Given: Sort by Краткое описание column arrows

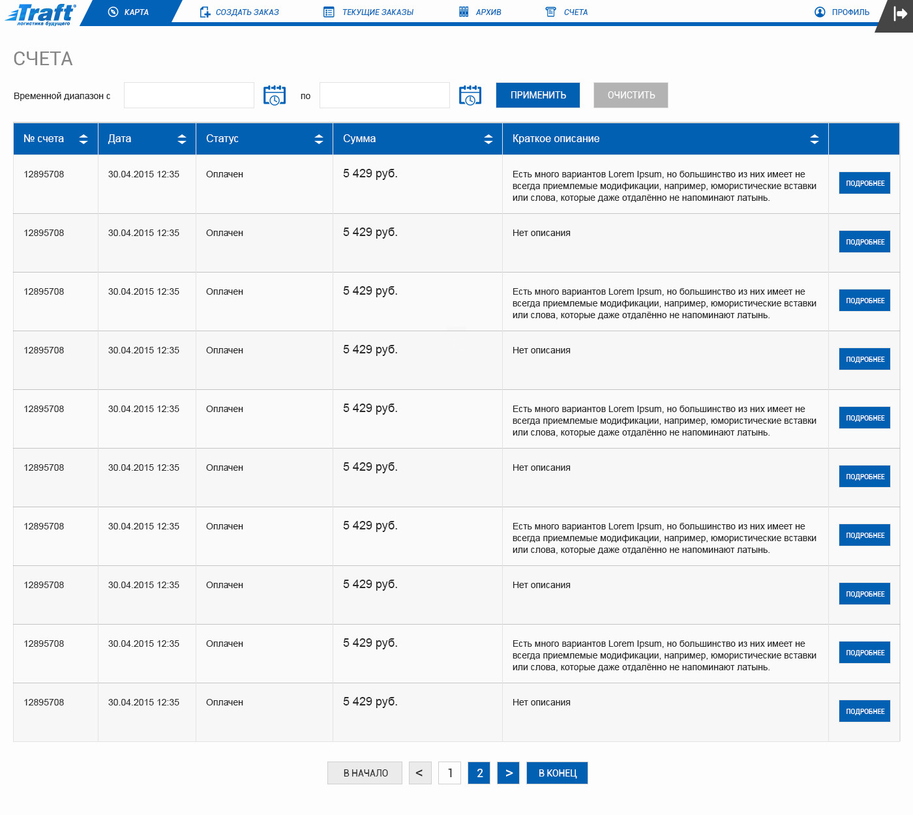Looking at the screenshot, I should coord(815,139).
